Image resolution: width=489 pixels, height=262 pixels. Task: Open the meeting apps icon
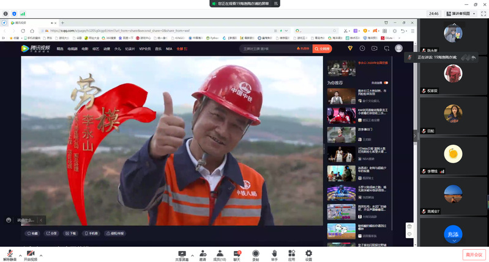pos(291,253)
